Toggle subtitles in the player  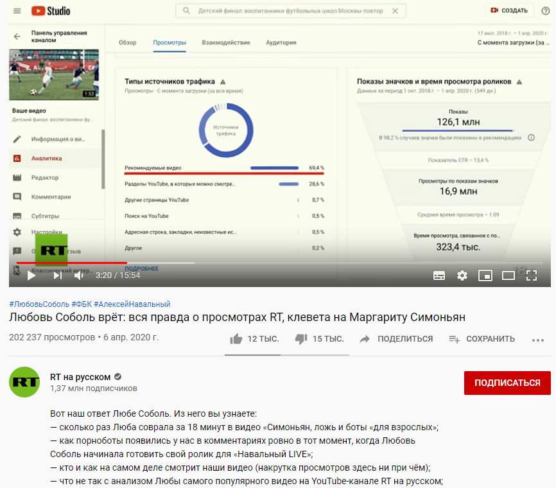tap(439, 275)
